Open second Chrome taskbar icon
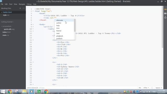167x94 pixels. coord(46,92)
